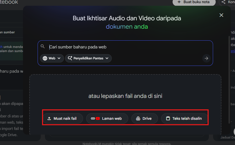This screenshot has width=235, height=145.
Task: Click the upload icon in Muat naik fail
Action: point(49,118)
